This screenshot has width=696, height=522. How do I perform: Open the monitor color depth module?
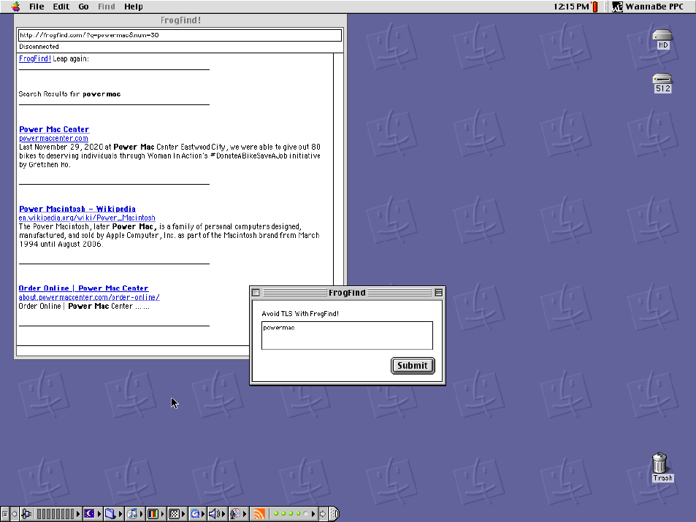pos(153,514)
